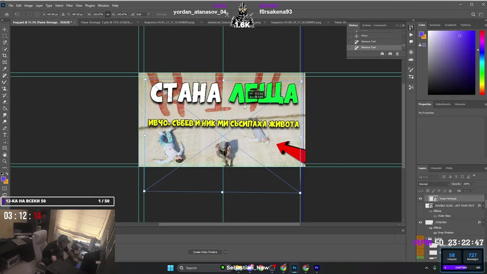The image size is (487, 274).
Task: Open the Actions panel play icon
Action: coord(411,35)
